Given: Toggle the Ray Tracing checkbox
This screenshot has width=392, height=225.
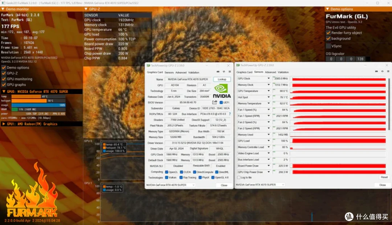Looking at the screenshot, I should (x=181, y=177).
